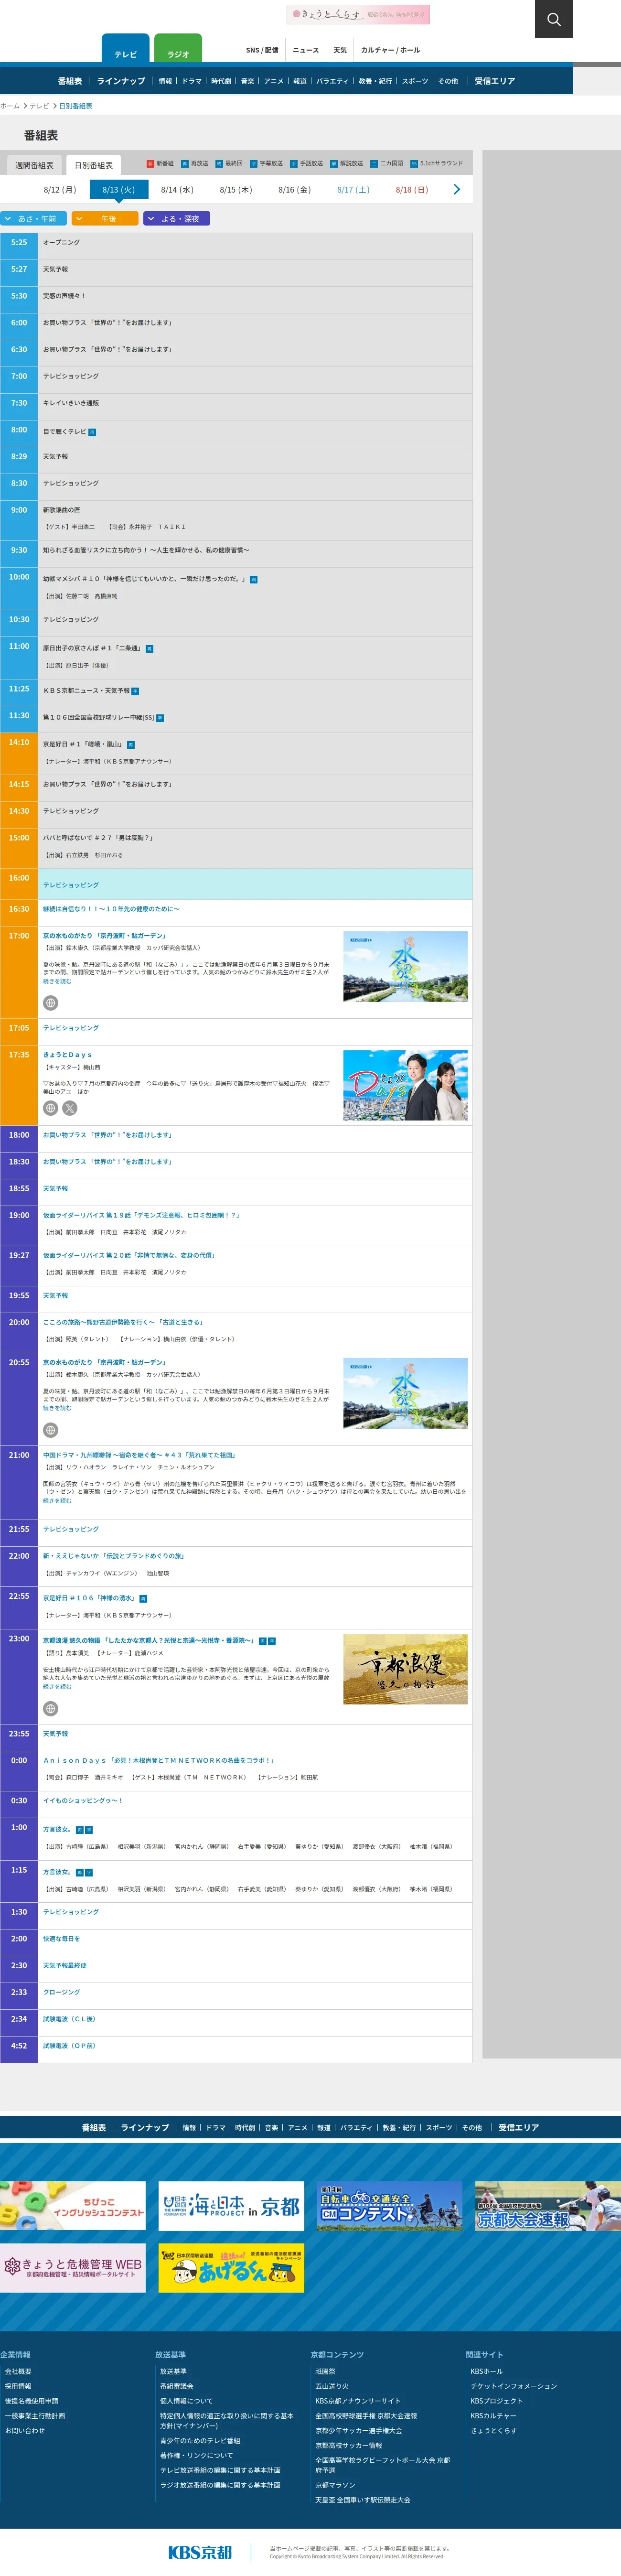Open ドラマ in the top navigation bar
Viewport: 621px width, 2576px height.
192,81
